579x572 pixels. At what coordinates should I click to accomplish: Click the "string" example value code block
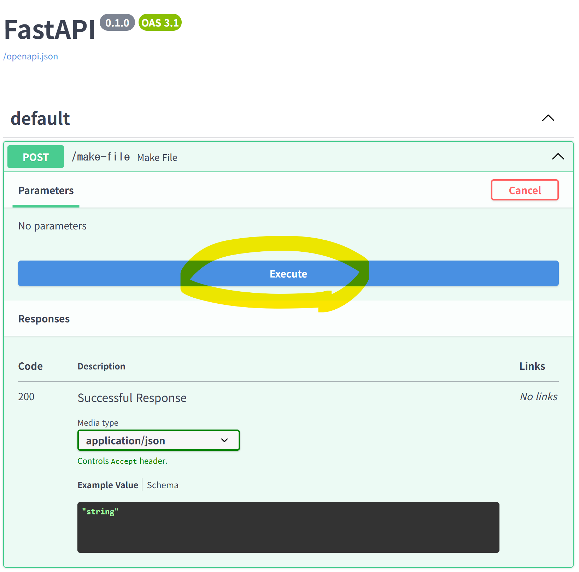(x=288, y=527)
